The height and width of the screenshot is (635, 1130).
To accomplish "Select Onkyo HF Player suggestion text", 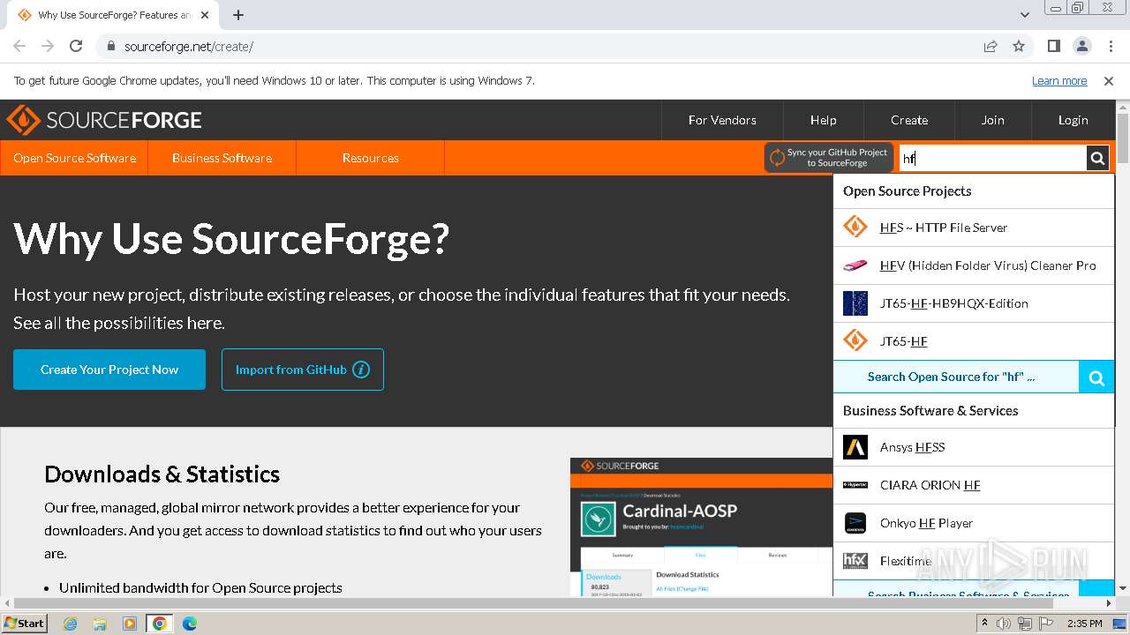I will 926,523.
